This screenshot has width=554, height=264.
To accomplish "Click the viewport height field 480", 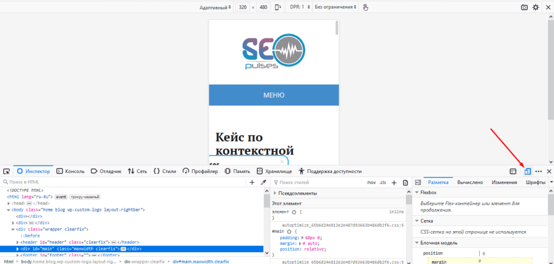I will tap(263, 7).
